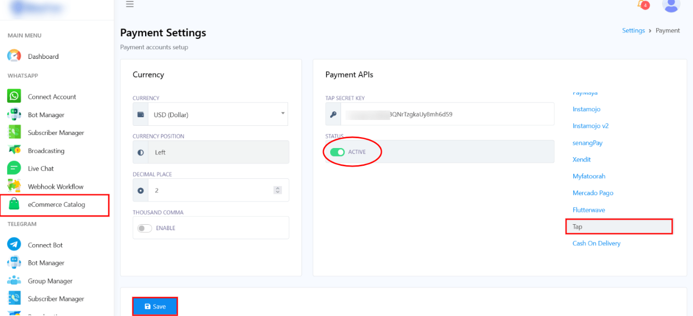Click the Telegram Group Manager icon
Image resolution: width=693 pixels, height=316 pixels.
(14, 281)
